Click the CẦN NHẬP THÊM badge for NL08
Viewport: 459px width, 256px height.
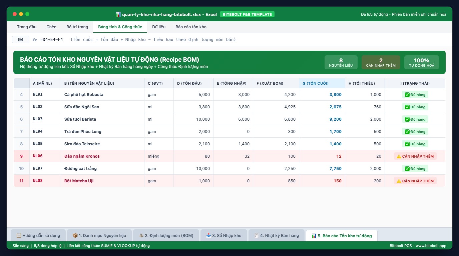pos(415,181)
